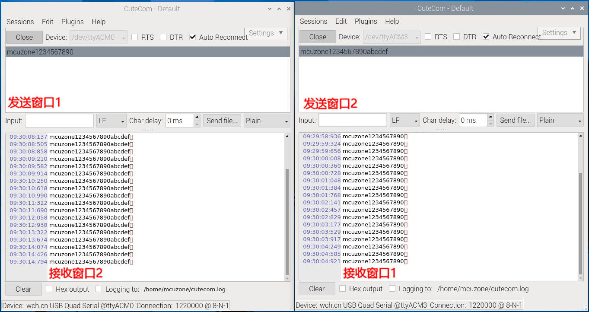
Task: Toggle DTR checkbox in right window
Action: click(457, 37)
